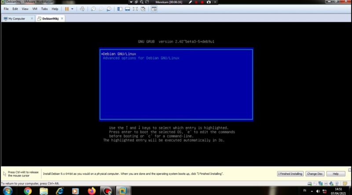Toggle the library sidebar view icon
Screen dimensions: 352x195
point(120,9)
